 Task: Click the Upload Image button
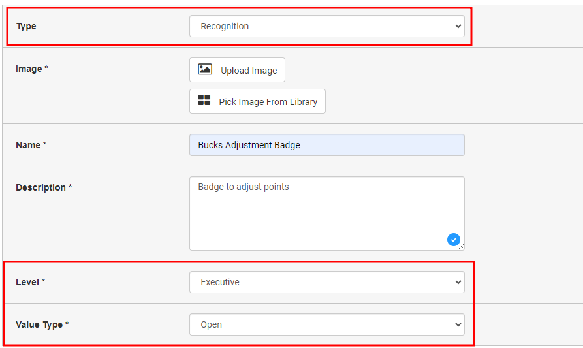[237, 70]
